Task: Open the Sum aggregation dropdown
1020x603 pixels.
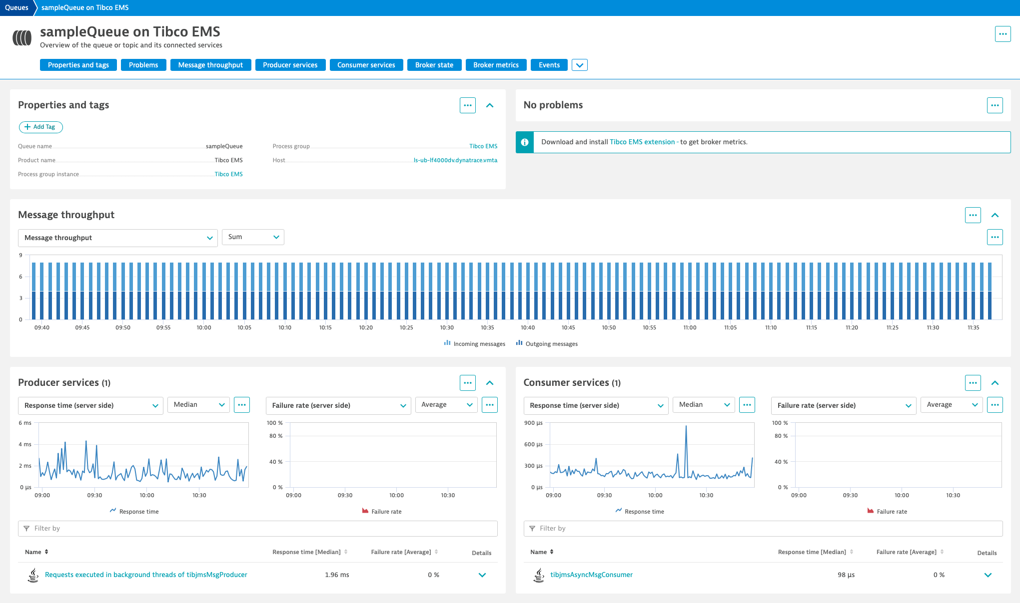Action: [253, 237]
